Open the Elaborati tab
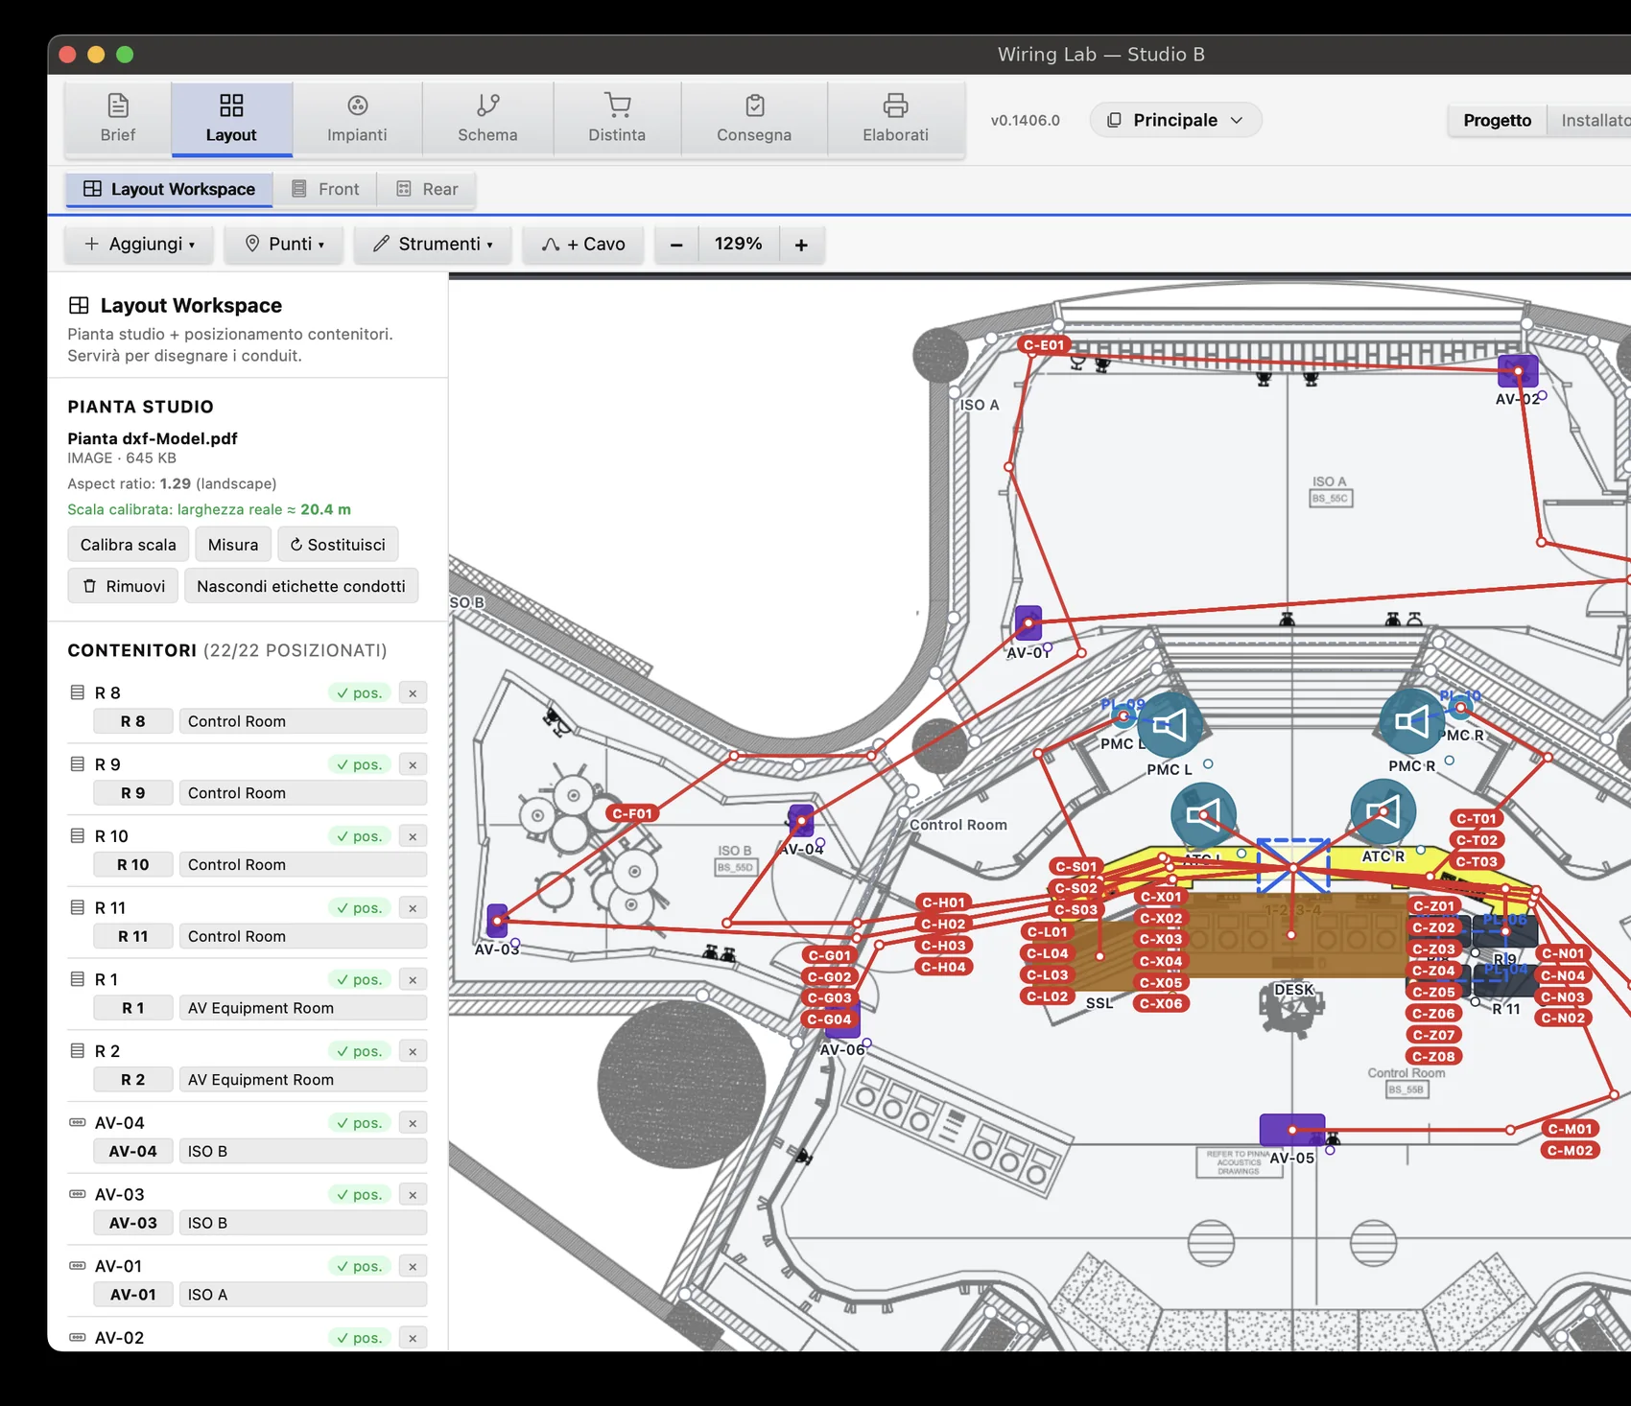The image size is (1631, 1406). click(x=895, y=119)
